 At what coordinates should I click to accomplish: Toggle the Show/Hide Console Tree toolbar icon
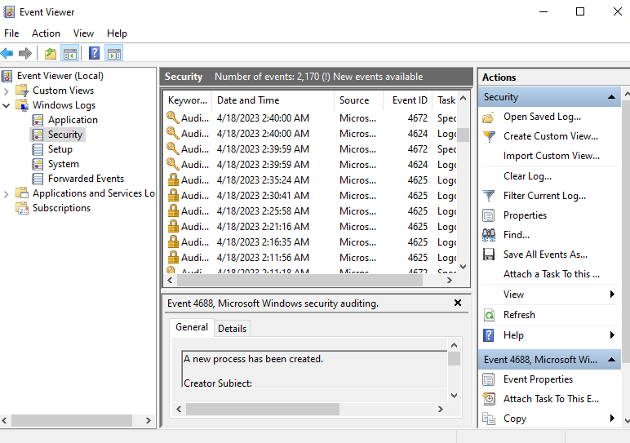(70, 53)
